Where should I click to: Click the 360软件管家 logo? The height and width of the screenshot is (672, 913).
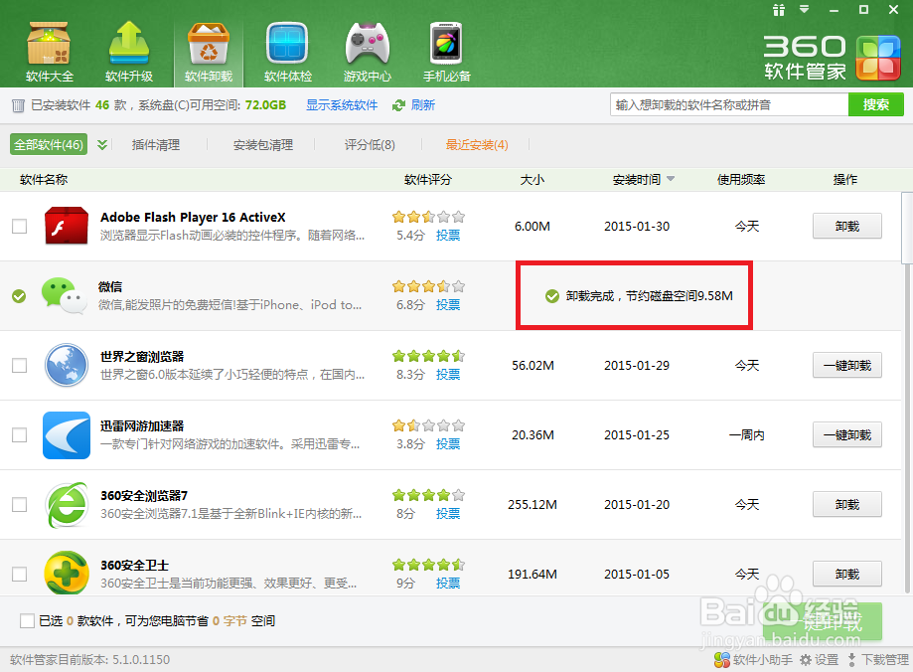[833, 57]
